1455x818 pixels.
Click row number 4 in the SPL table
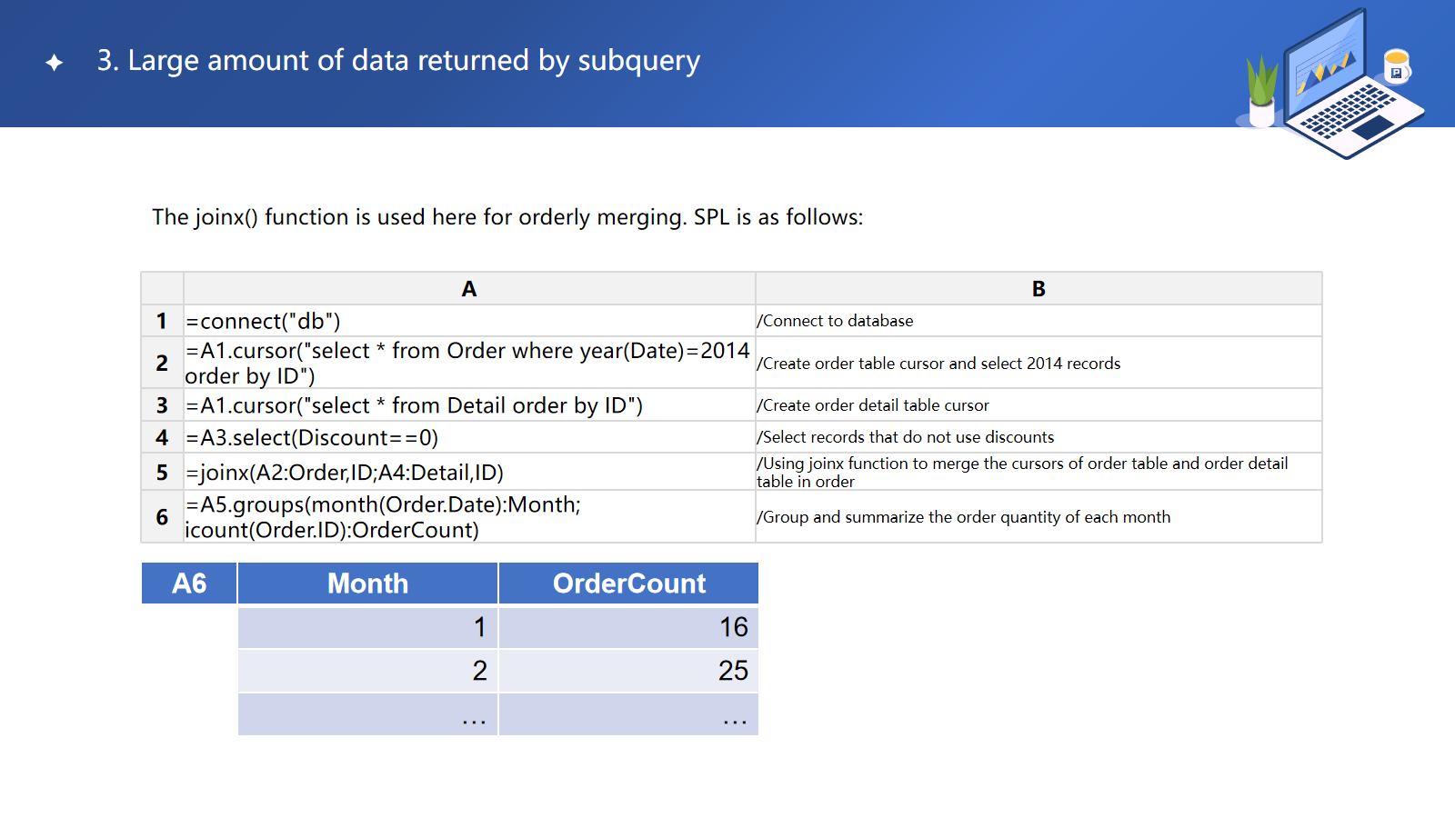click(x=162, y=437)
